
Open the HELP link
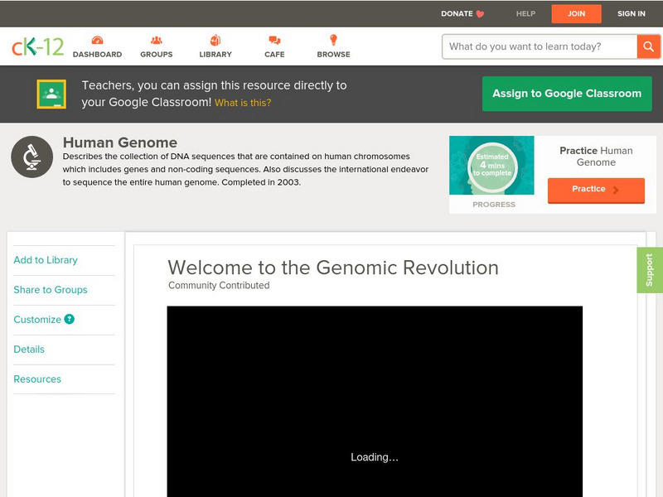[525, 14]
